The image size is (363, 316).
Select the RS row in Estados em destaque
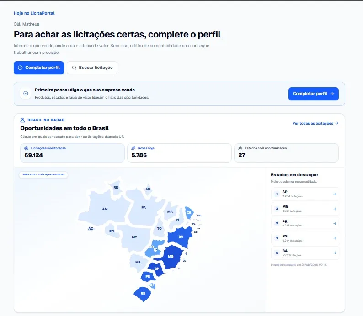click(305, 238)
